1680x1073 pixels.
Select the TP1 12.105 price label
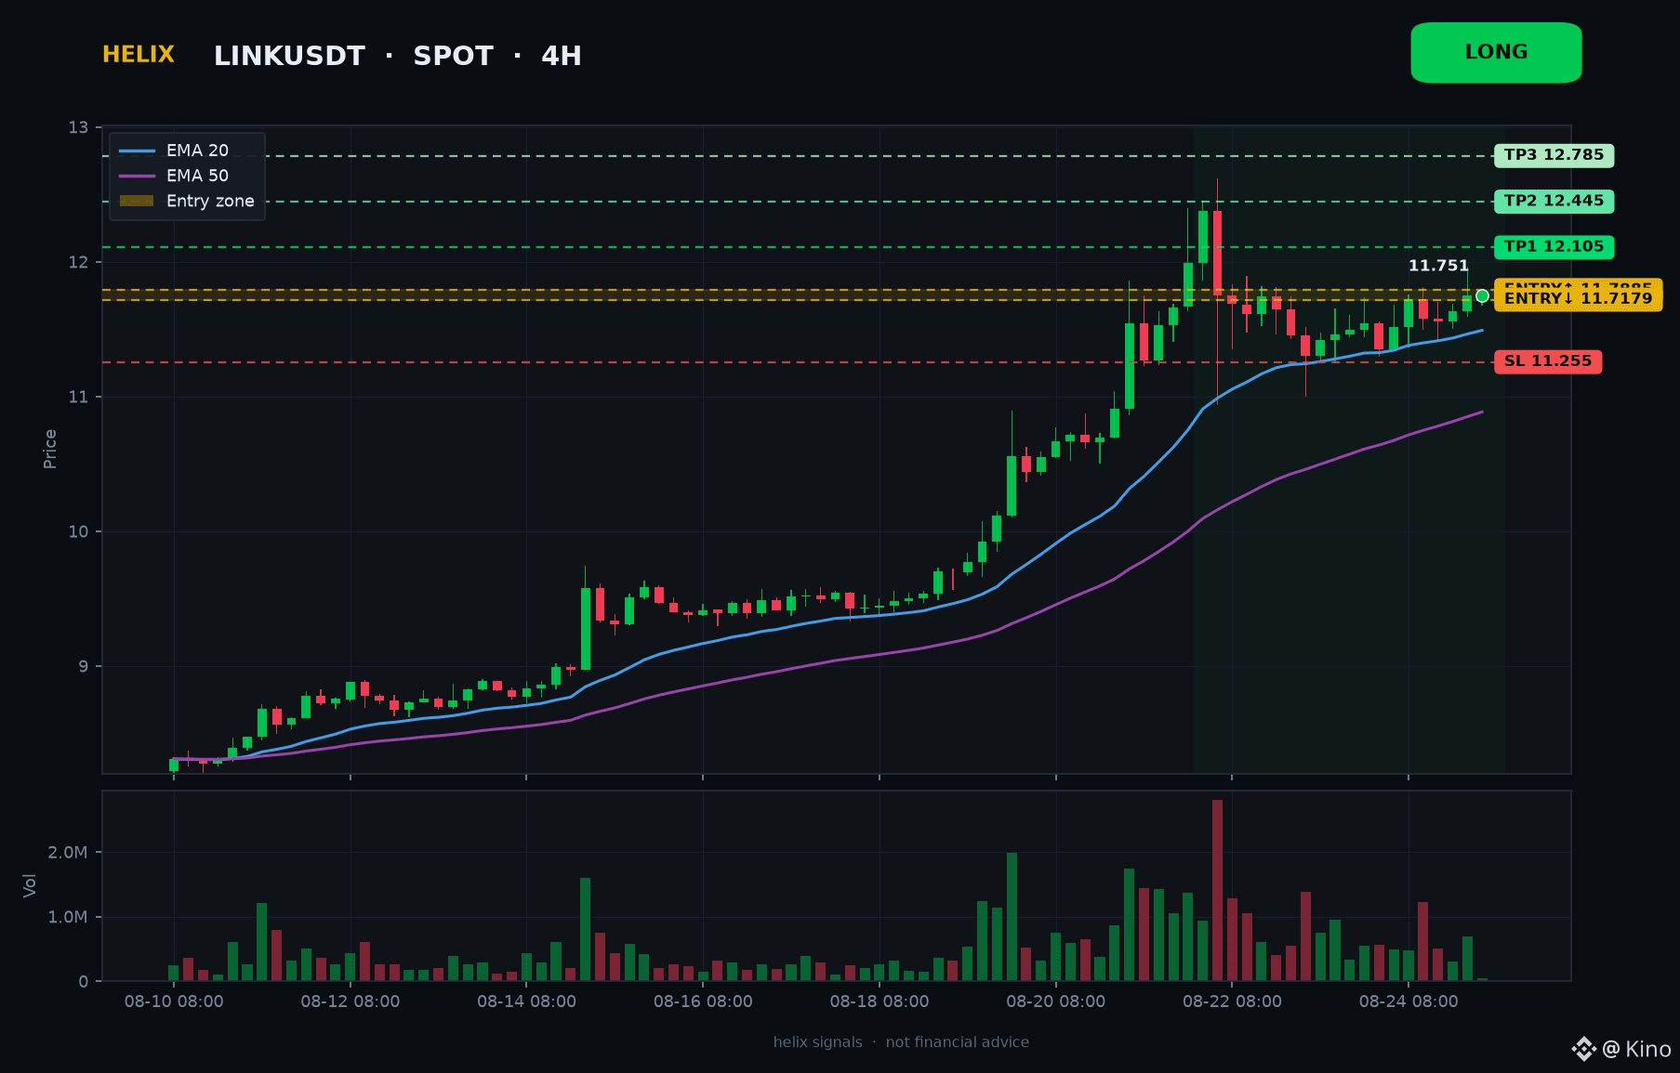[x=1554, y=247]
